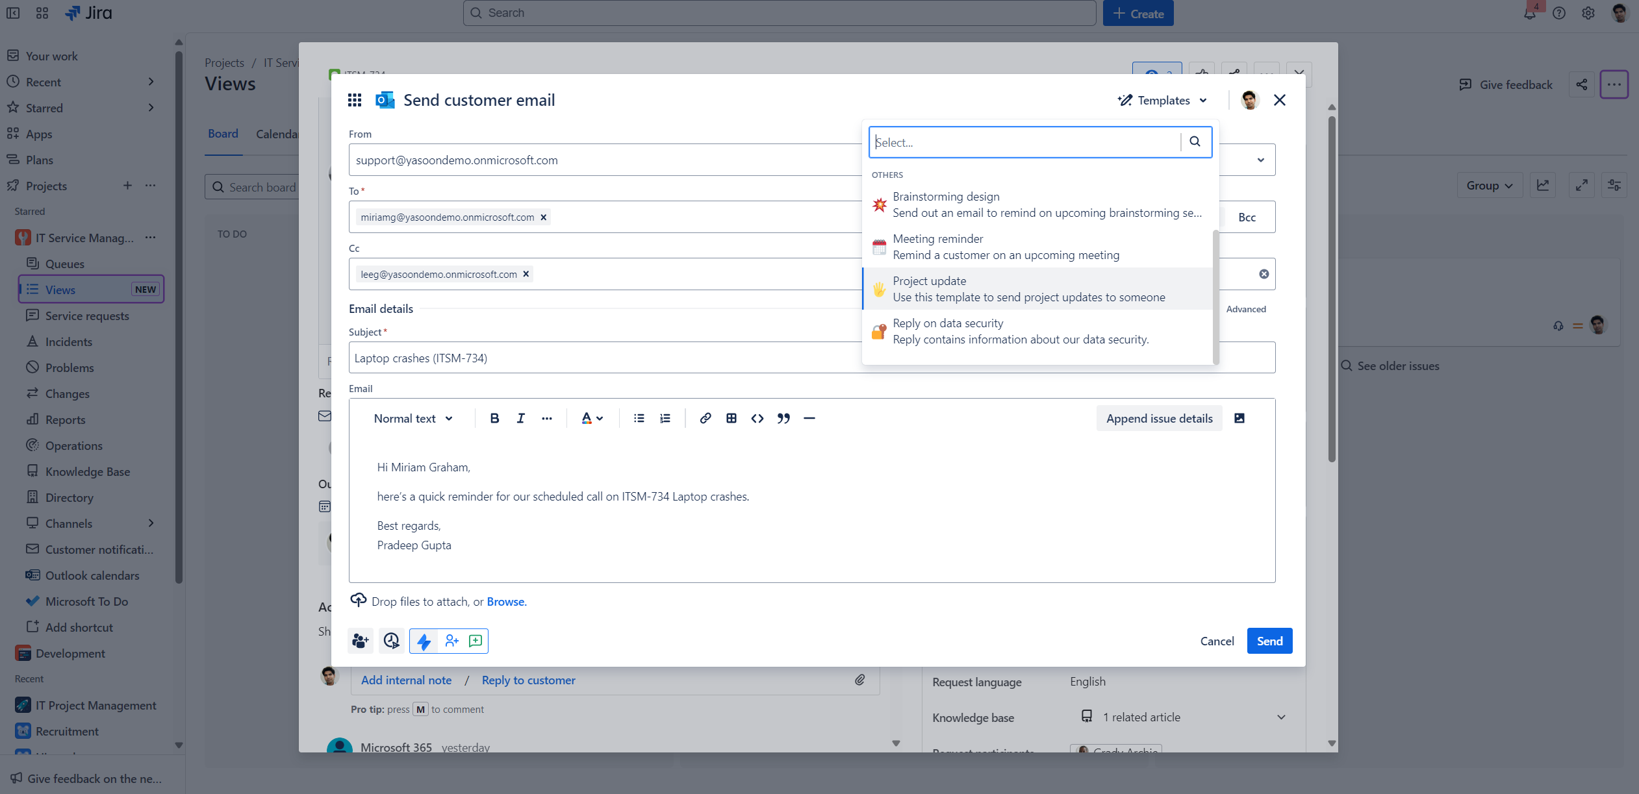Remove miriamg recipient from To field
This screenshot has height=794, width=1639.
click(x=544, y=217)
